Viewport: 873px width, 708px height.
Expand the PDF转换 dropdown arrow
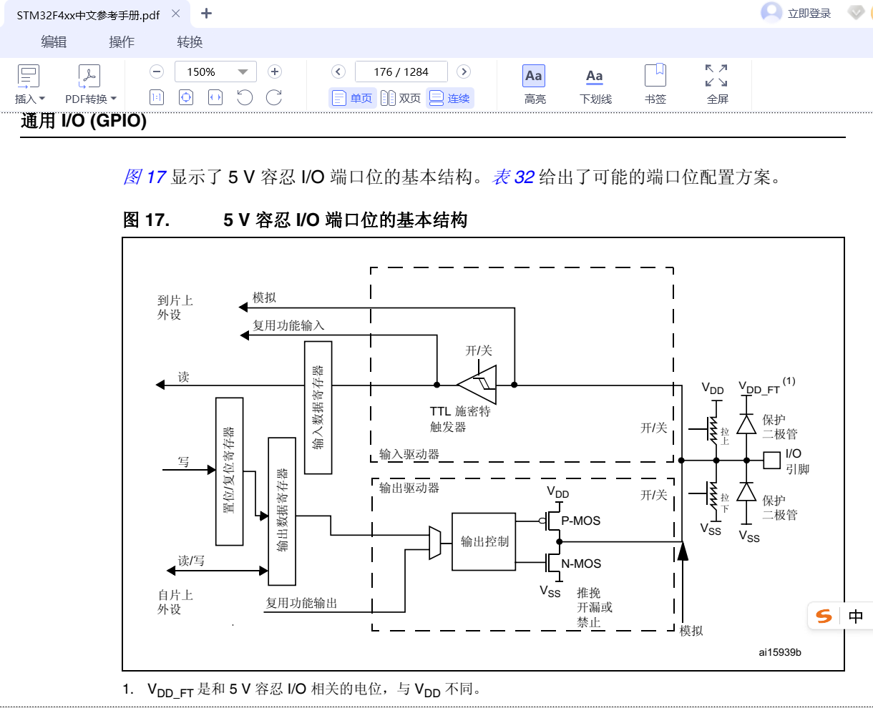pos(113,99)
